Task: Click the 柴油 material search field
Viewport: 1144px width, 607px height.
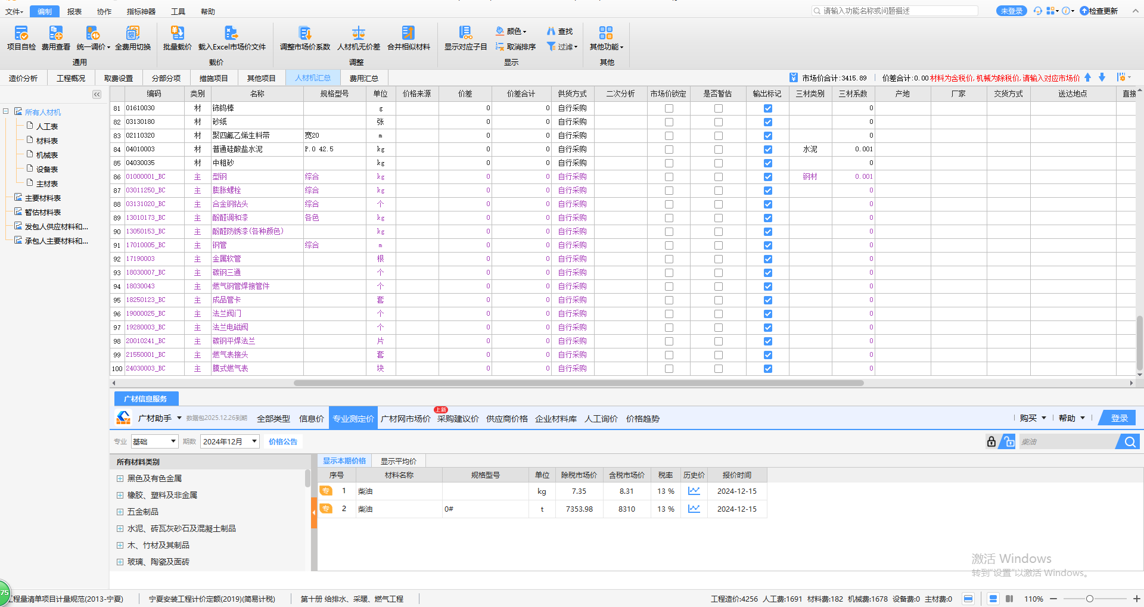Action: click(x=1067, y=441)
